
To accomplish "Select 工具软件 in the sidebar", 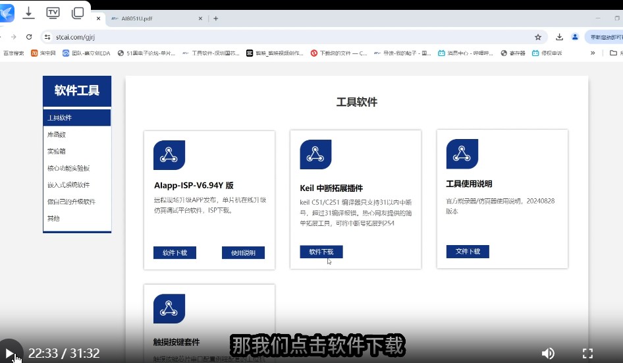I will (77, 118).
